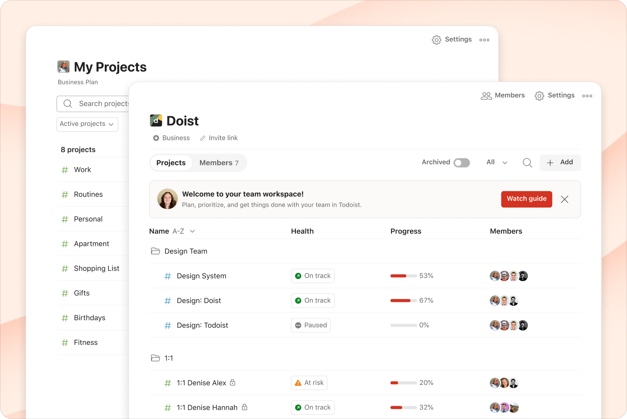Click the 67% progress bar for Design: Doist
This screenshot has width=627, height=419.
(x=404, y=301)
